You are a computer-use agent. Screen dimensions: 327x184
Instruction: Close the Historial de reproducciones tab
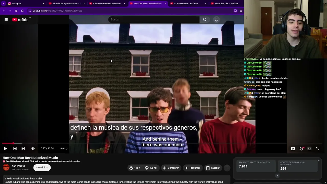[84, 4]
